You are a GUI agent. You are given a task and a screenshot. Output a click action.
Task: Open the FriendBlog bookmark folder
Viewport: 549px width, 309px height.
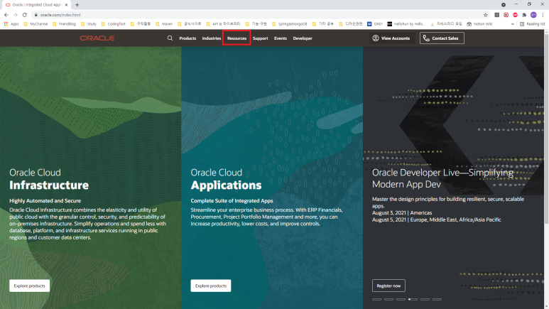click(64, 24)
